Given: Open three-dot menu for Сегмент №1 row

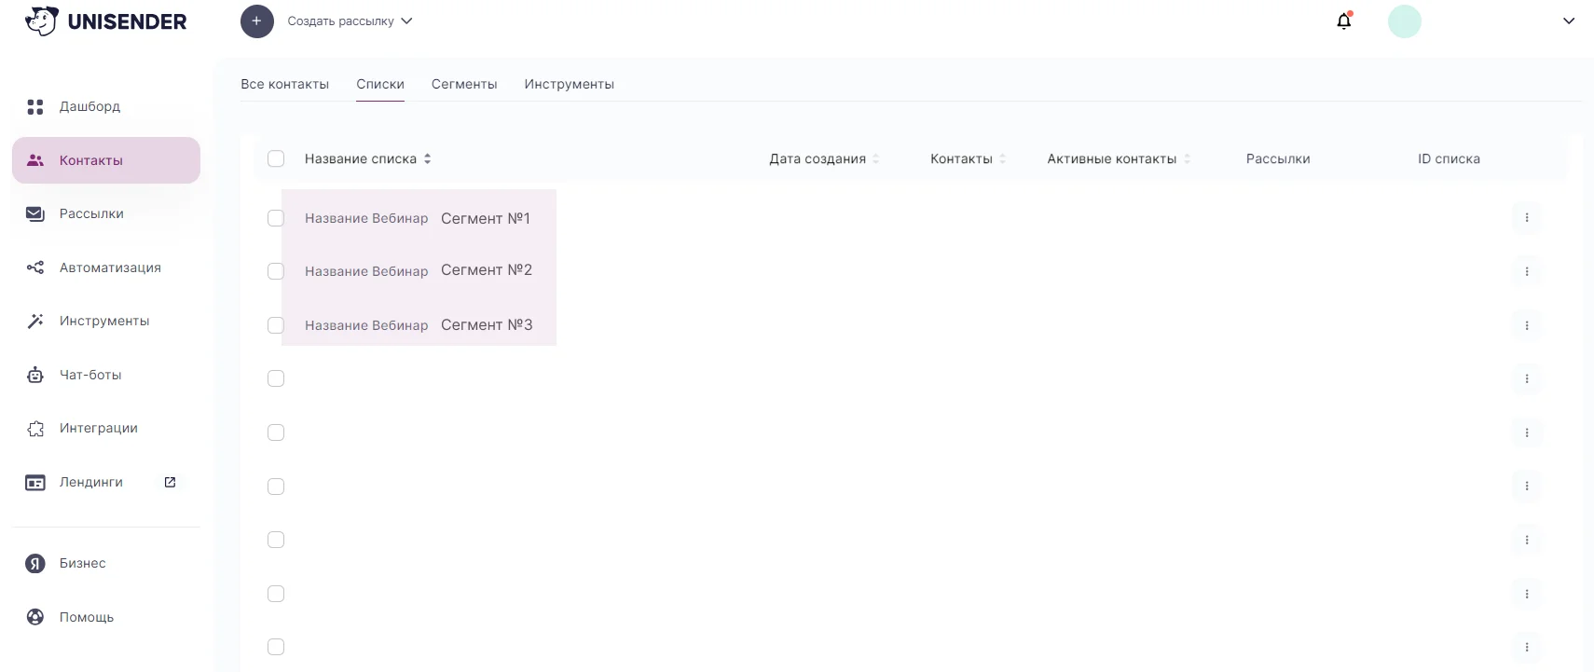Looking at the screenshot, I should [1526, 217].
